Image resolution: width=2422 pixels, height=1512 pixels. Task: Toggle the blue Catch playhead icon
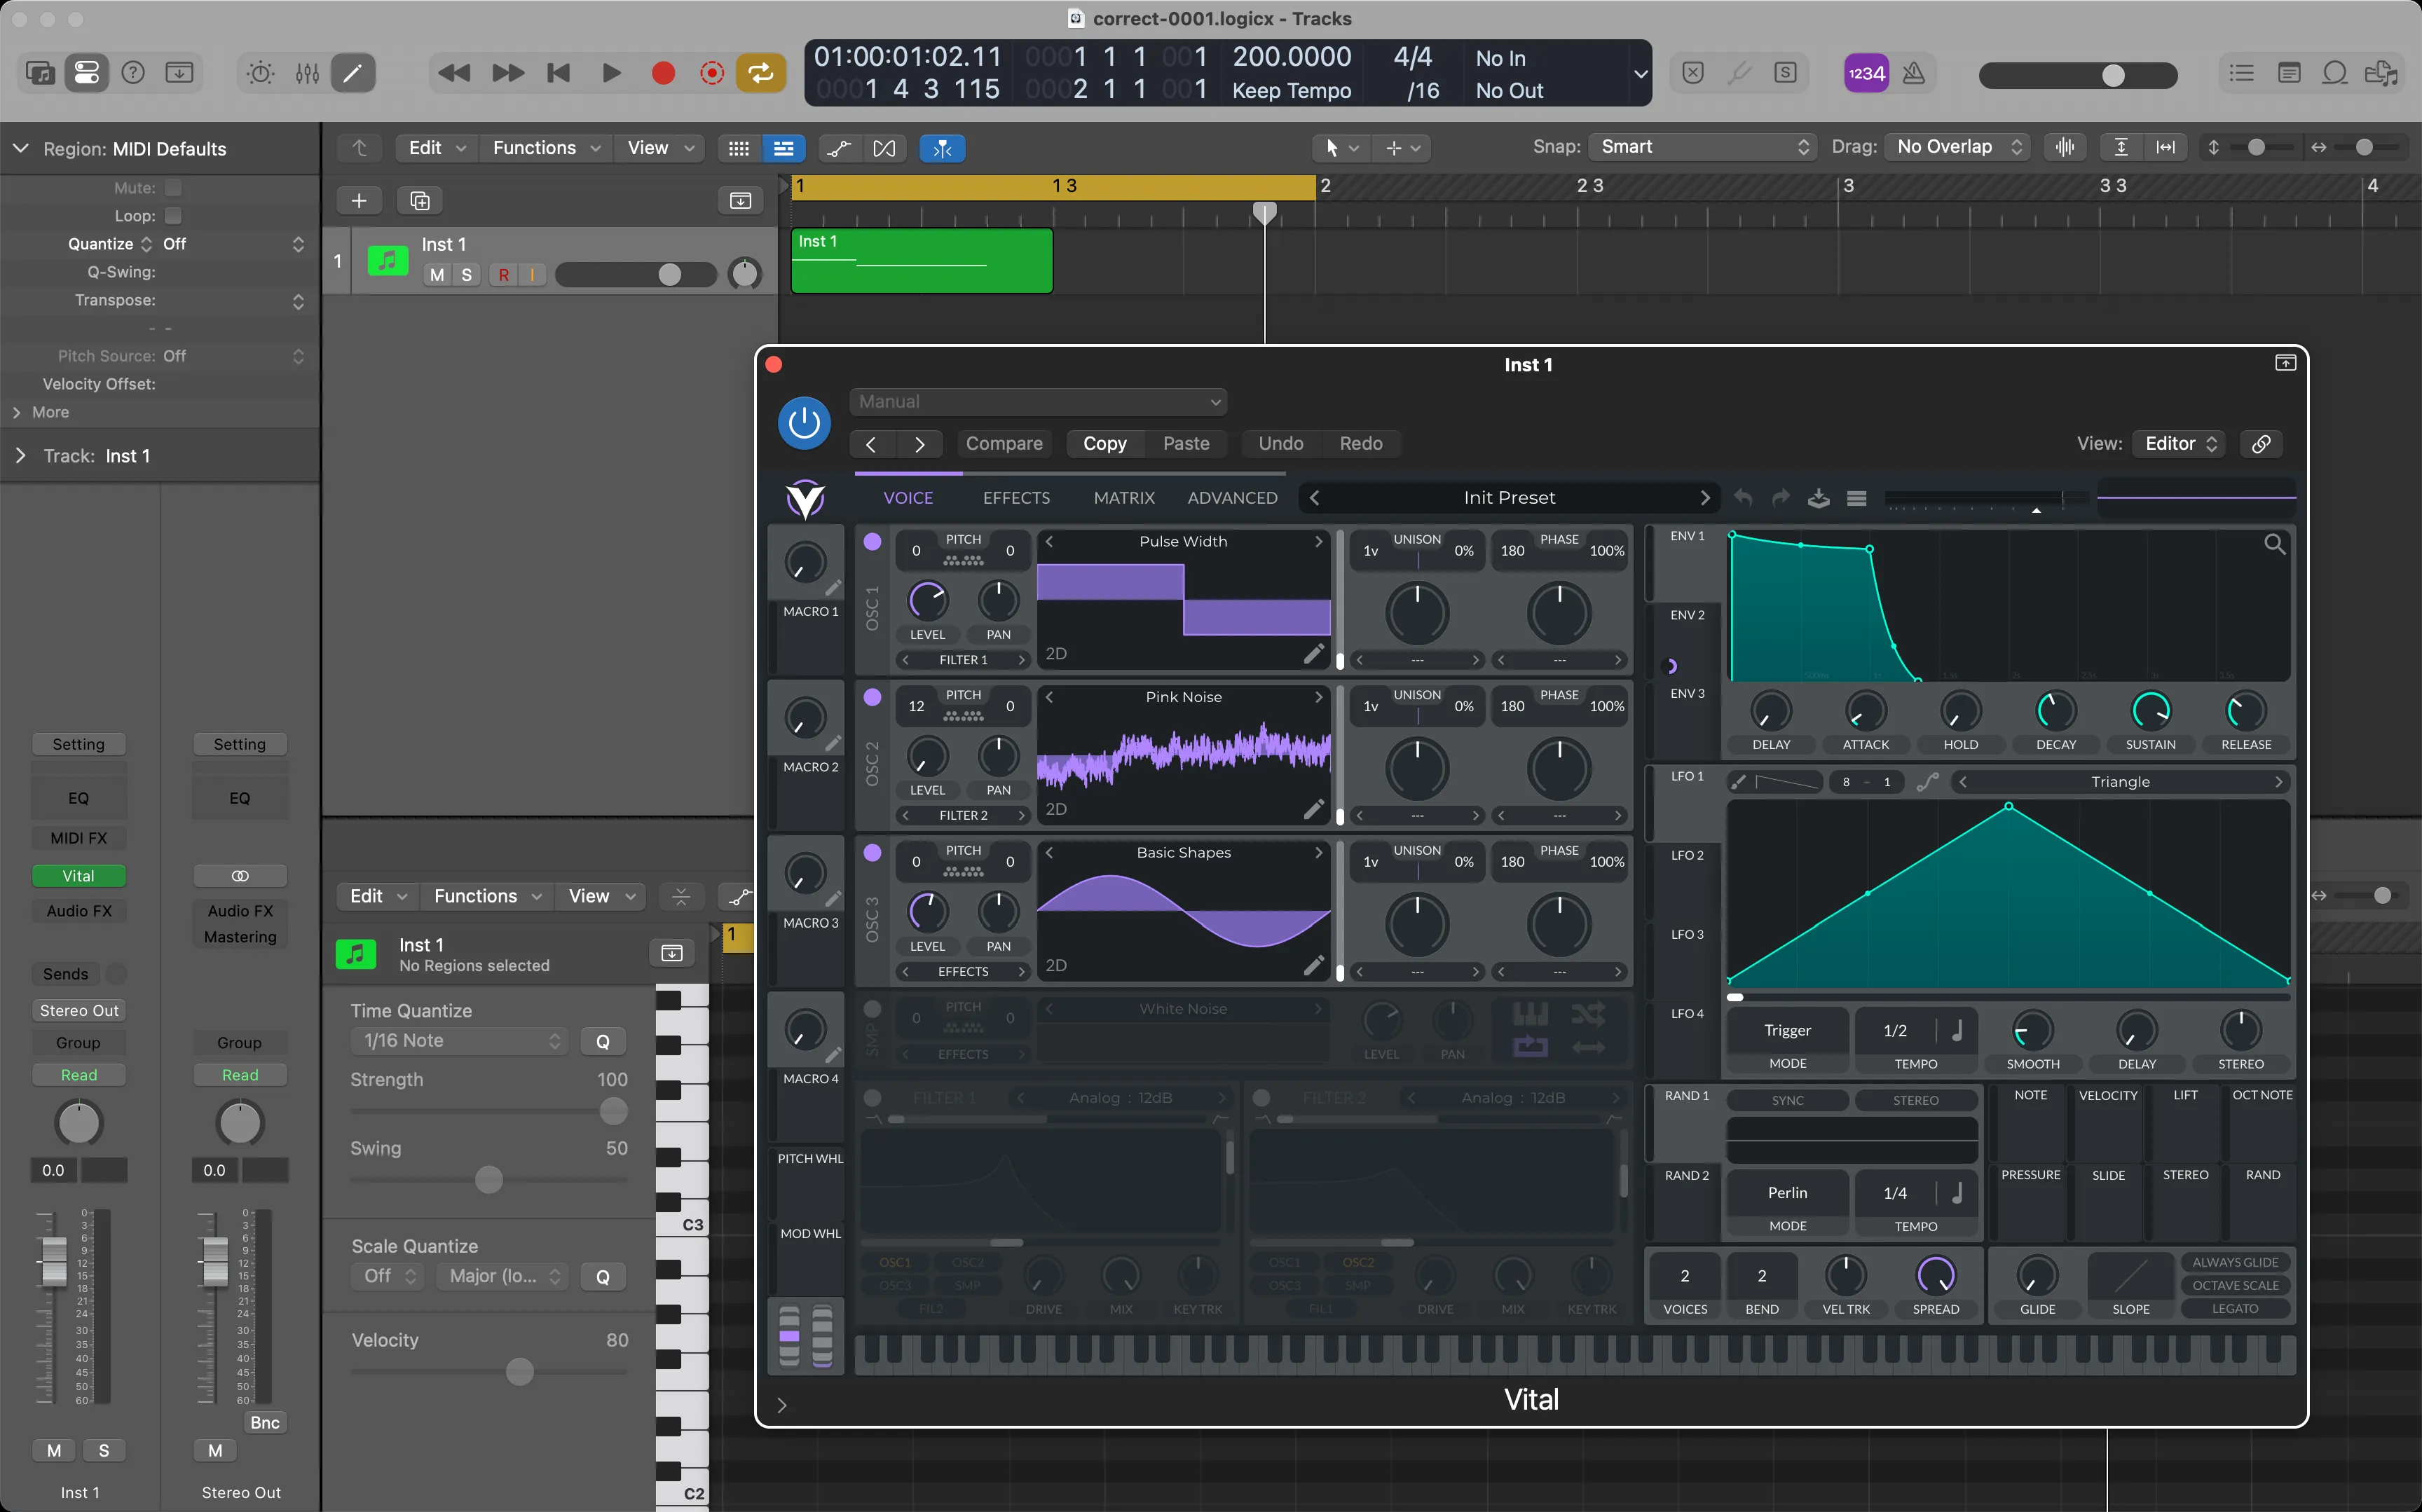click(x=942, y=148)
